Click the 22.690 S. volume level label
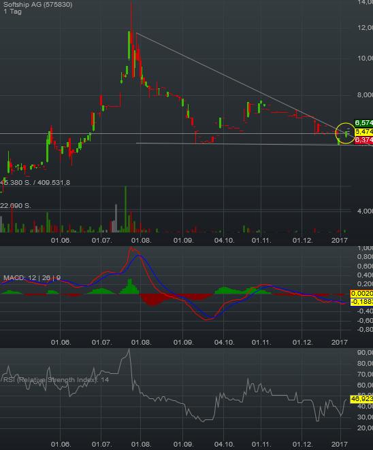Viewport: 373px width, 450px height. pyautogui.click(x=16, y=206)
